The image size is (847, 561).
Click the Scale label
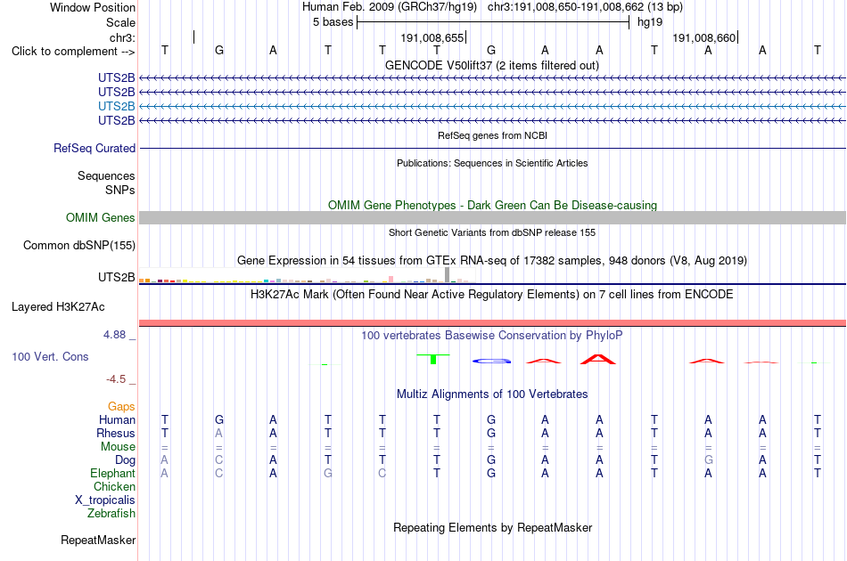click(x=120, y=22)
